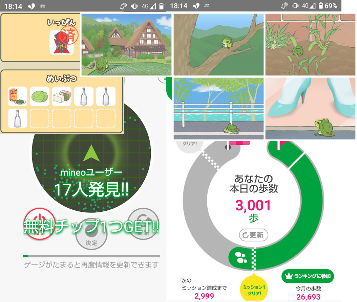Open the frog beside high heels photo
The width and height of the screenshot is (357, 302).
(x=310, y=109)
